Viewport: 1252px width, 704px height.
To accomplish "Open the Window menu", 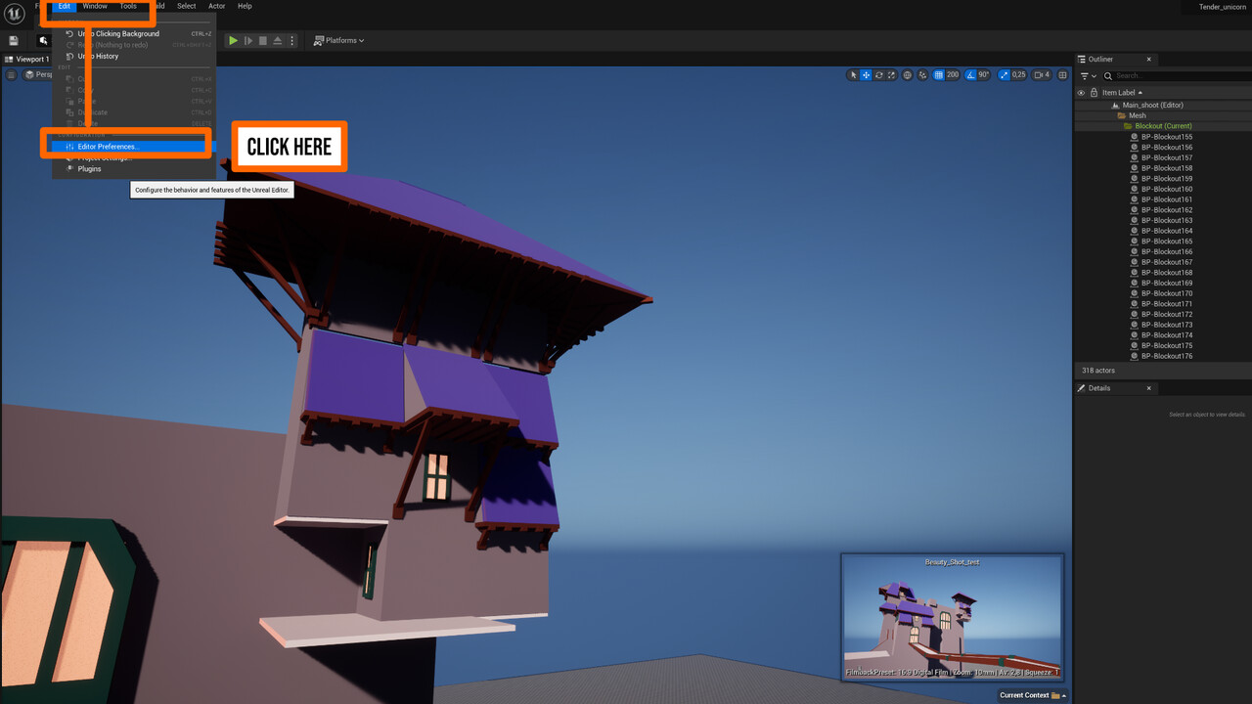I will tap(95, 6).
